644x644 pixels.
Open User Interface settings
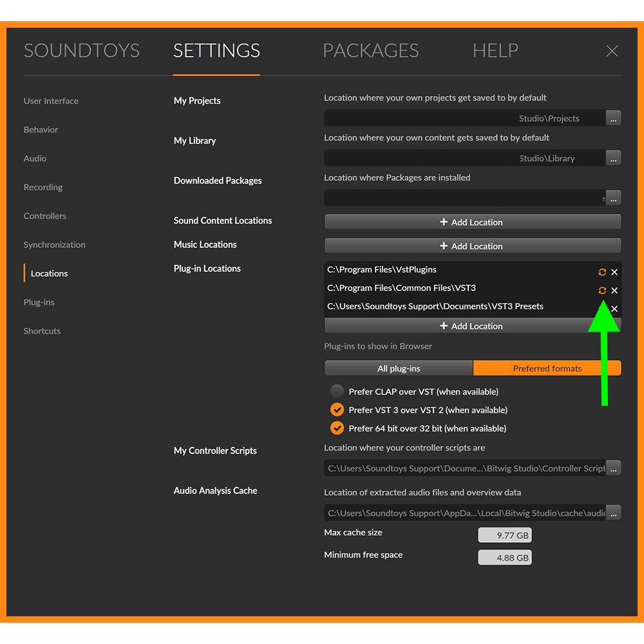51,101
